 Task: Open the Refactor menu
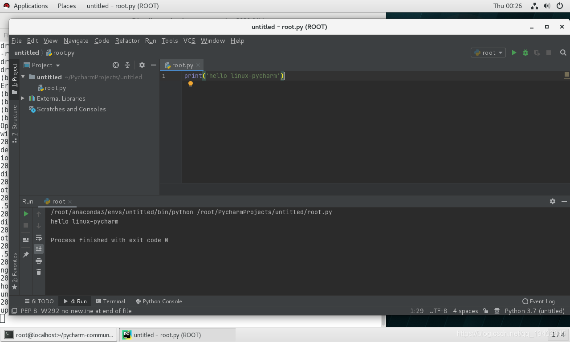point(127,41)
